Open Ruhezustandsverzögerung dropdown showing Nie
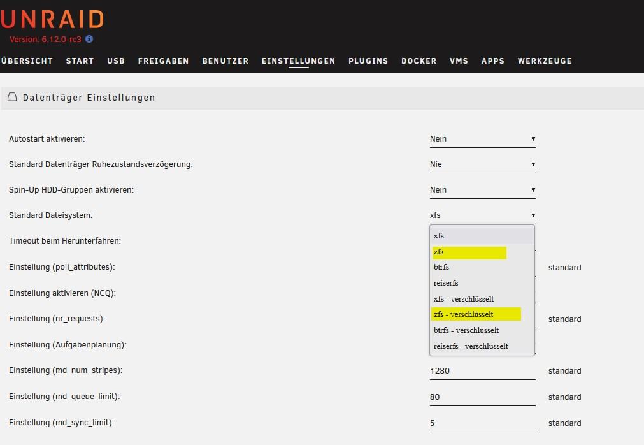 (483, 164)
